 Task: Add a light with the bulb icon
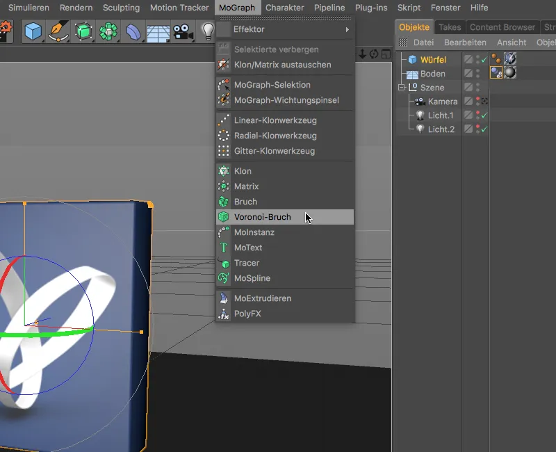[207, 31]
